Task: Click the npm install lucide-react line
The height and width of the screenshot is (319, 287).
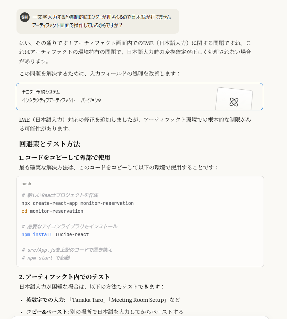Action: (55, 234)
